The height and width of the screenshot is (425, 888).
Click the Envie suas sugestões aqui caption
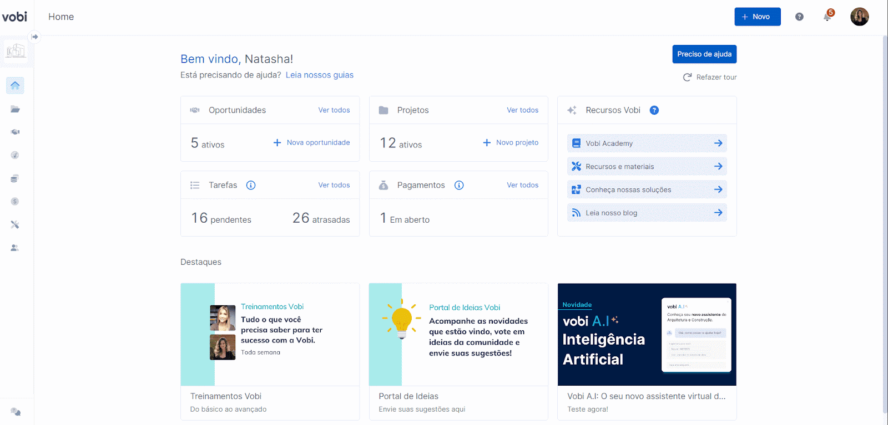[x=422, y=409]
